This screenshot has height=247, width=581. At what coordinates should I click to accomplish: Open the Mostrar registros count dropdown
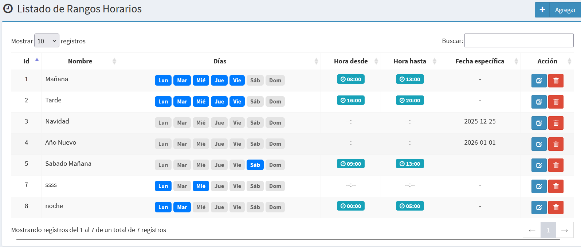point(47,41)
